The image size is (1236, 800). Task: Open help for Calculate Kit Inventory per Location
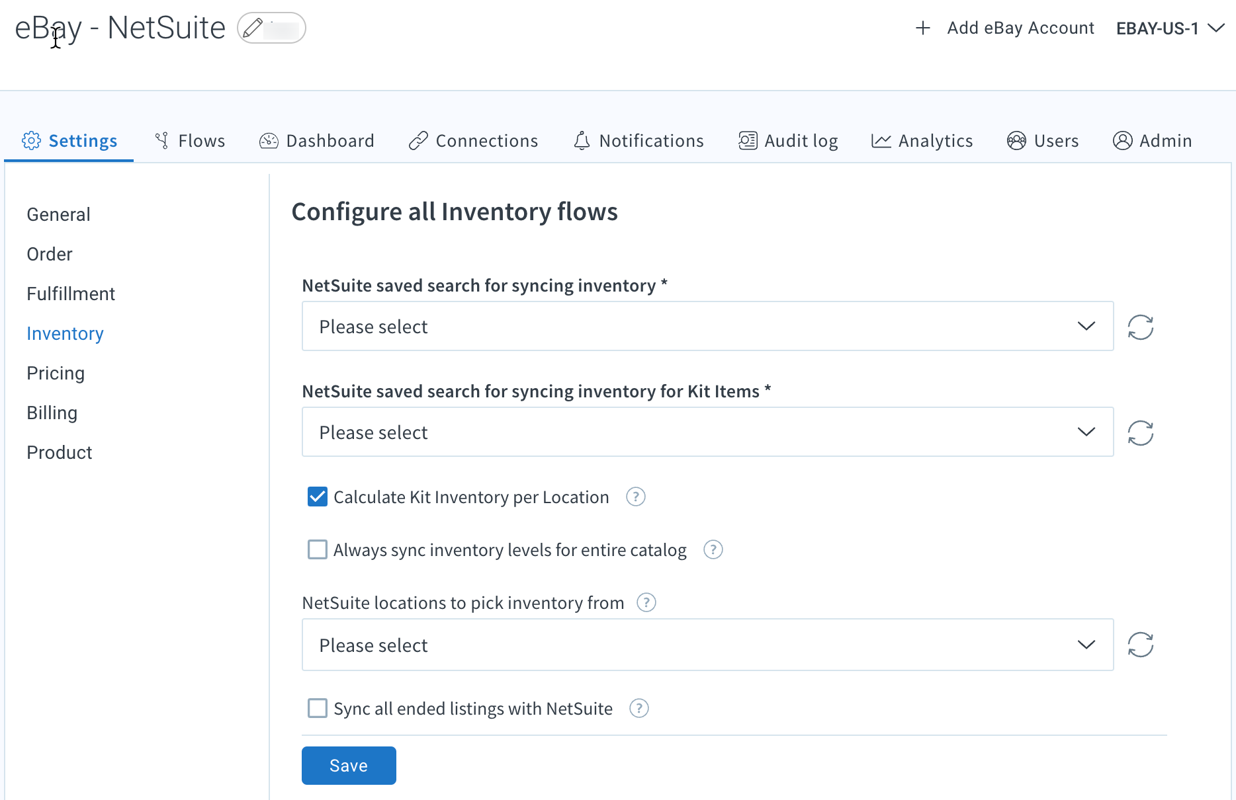636,497
